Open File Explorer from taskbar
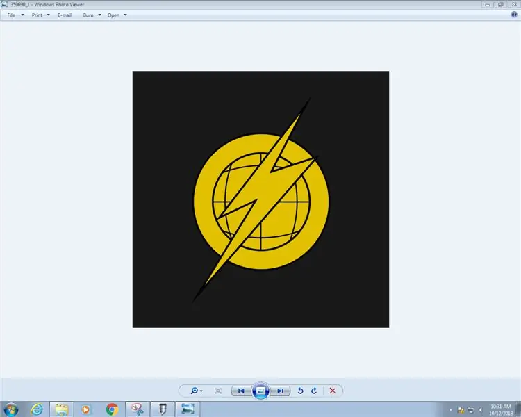Viewport: 521px width, 417px height. pos(61,409)
